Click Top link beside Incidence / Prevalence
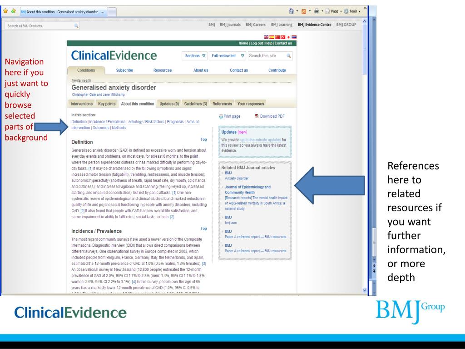This screenshot has height=349, width=465. point(203,229)
